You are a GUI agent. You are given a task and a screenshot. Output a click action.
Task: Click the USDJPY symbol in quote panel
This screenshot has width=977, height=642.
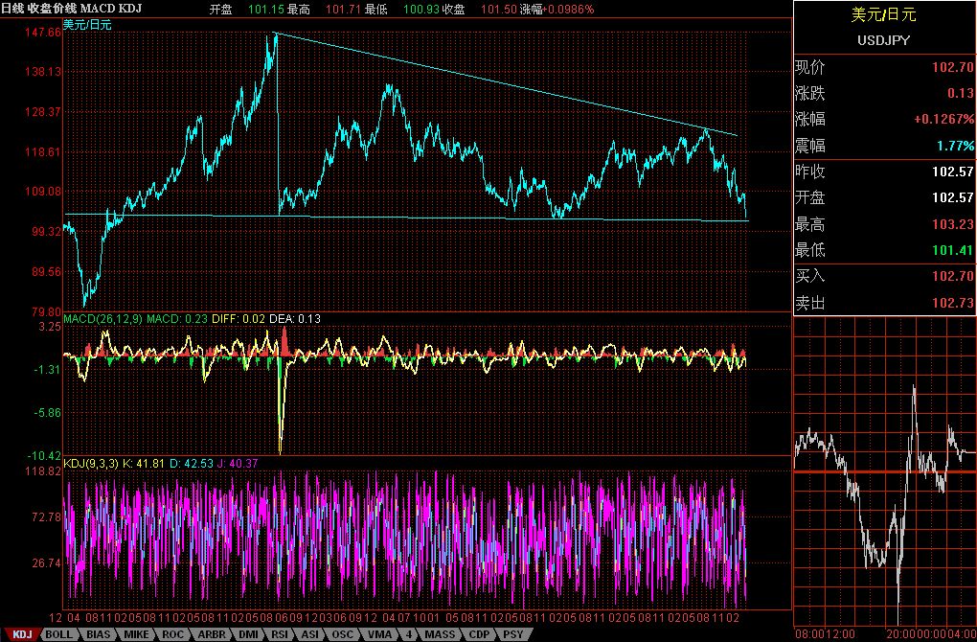click(883, 40)
